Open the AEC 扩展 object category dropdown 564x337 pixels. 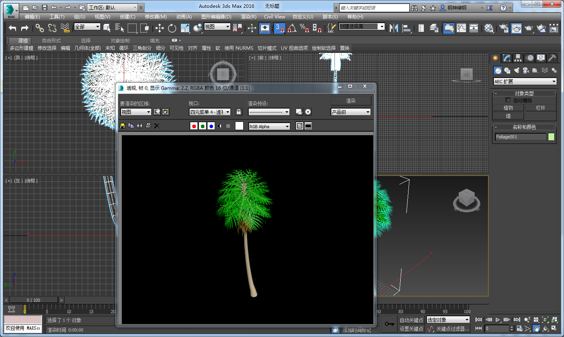tap(525, 82)
